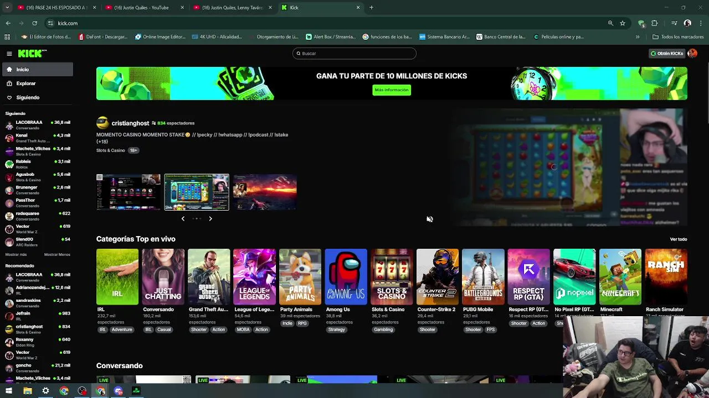Expand following list with Mostrar más
Viewport: 709px width, 398px height.
point(16,255)
